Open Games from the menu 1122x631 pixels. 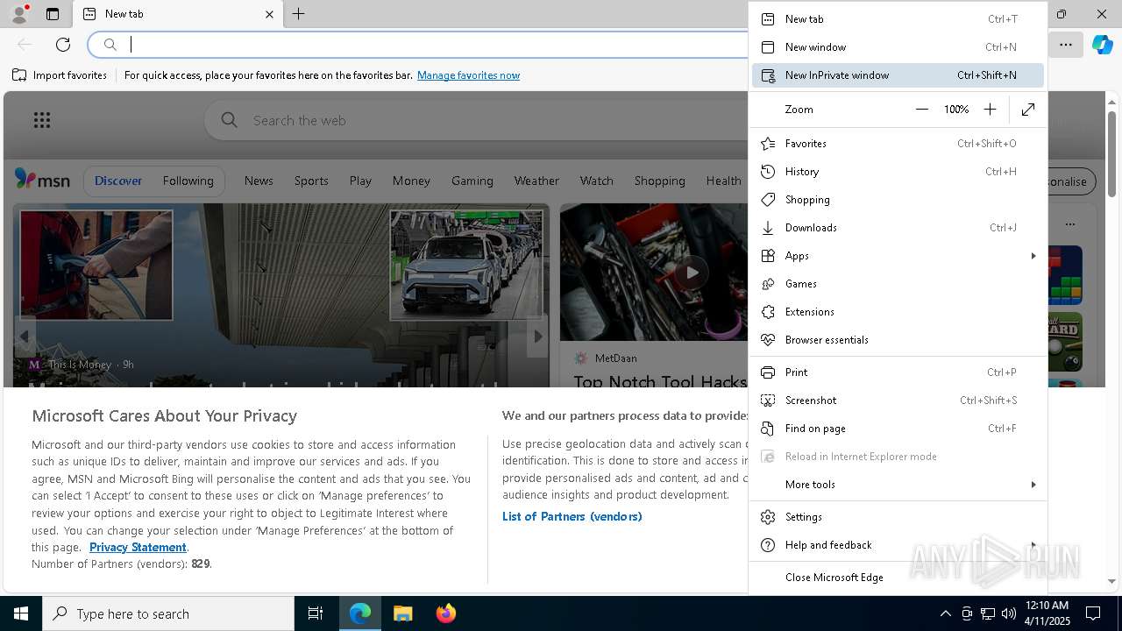[x=898, y=284]
